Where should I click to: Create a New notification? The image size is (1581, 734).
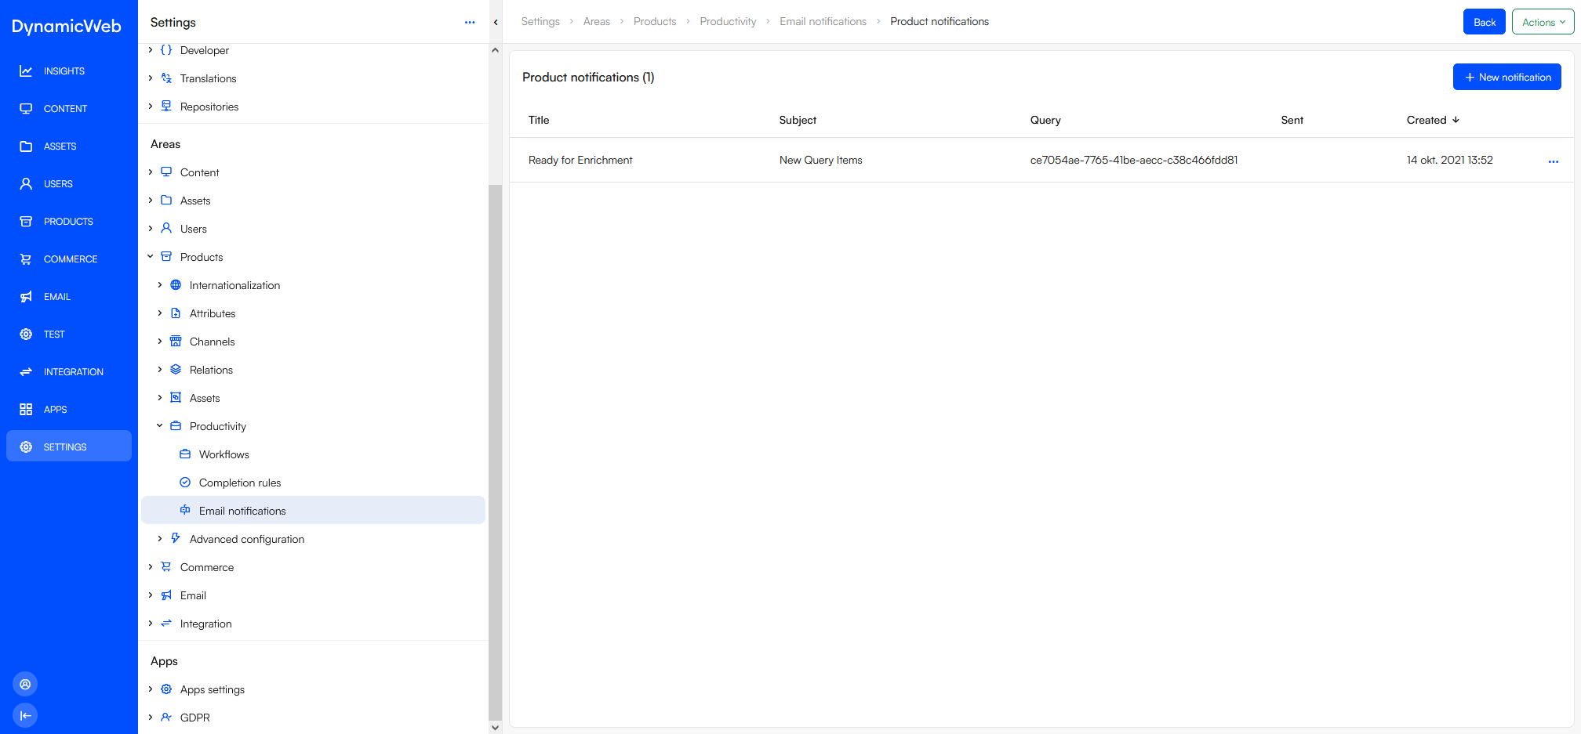(1506, 77)
